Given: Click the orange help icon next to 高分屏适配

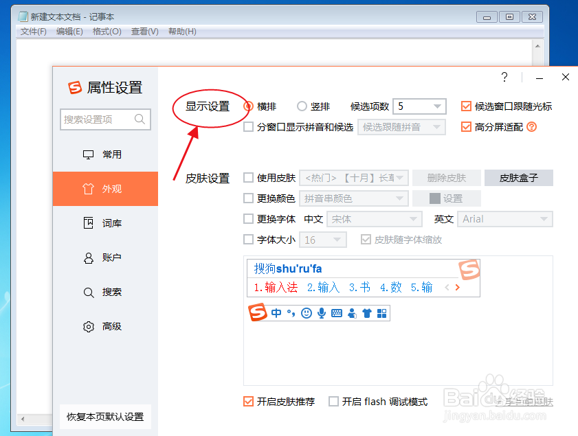Looking at the screenshot, I should 531,127.
